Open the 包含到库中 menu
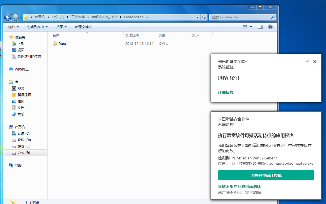 coord(37,27)
